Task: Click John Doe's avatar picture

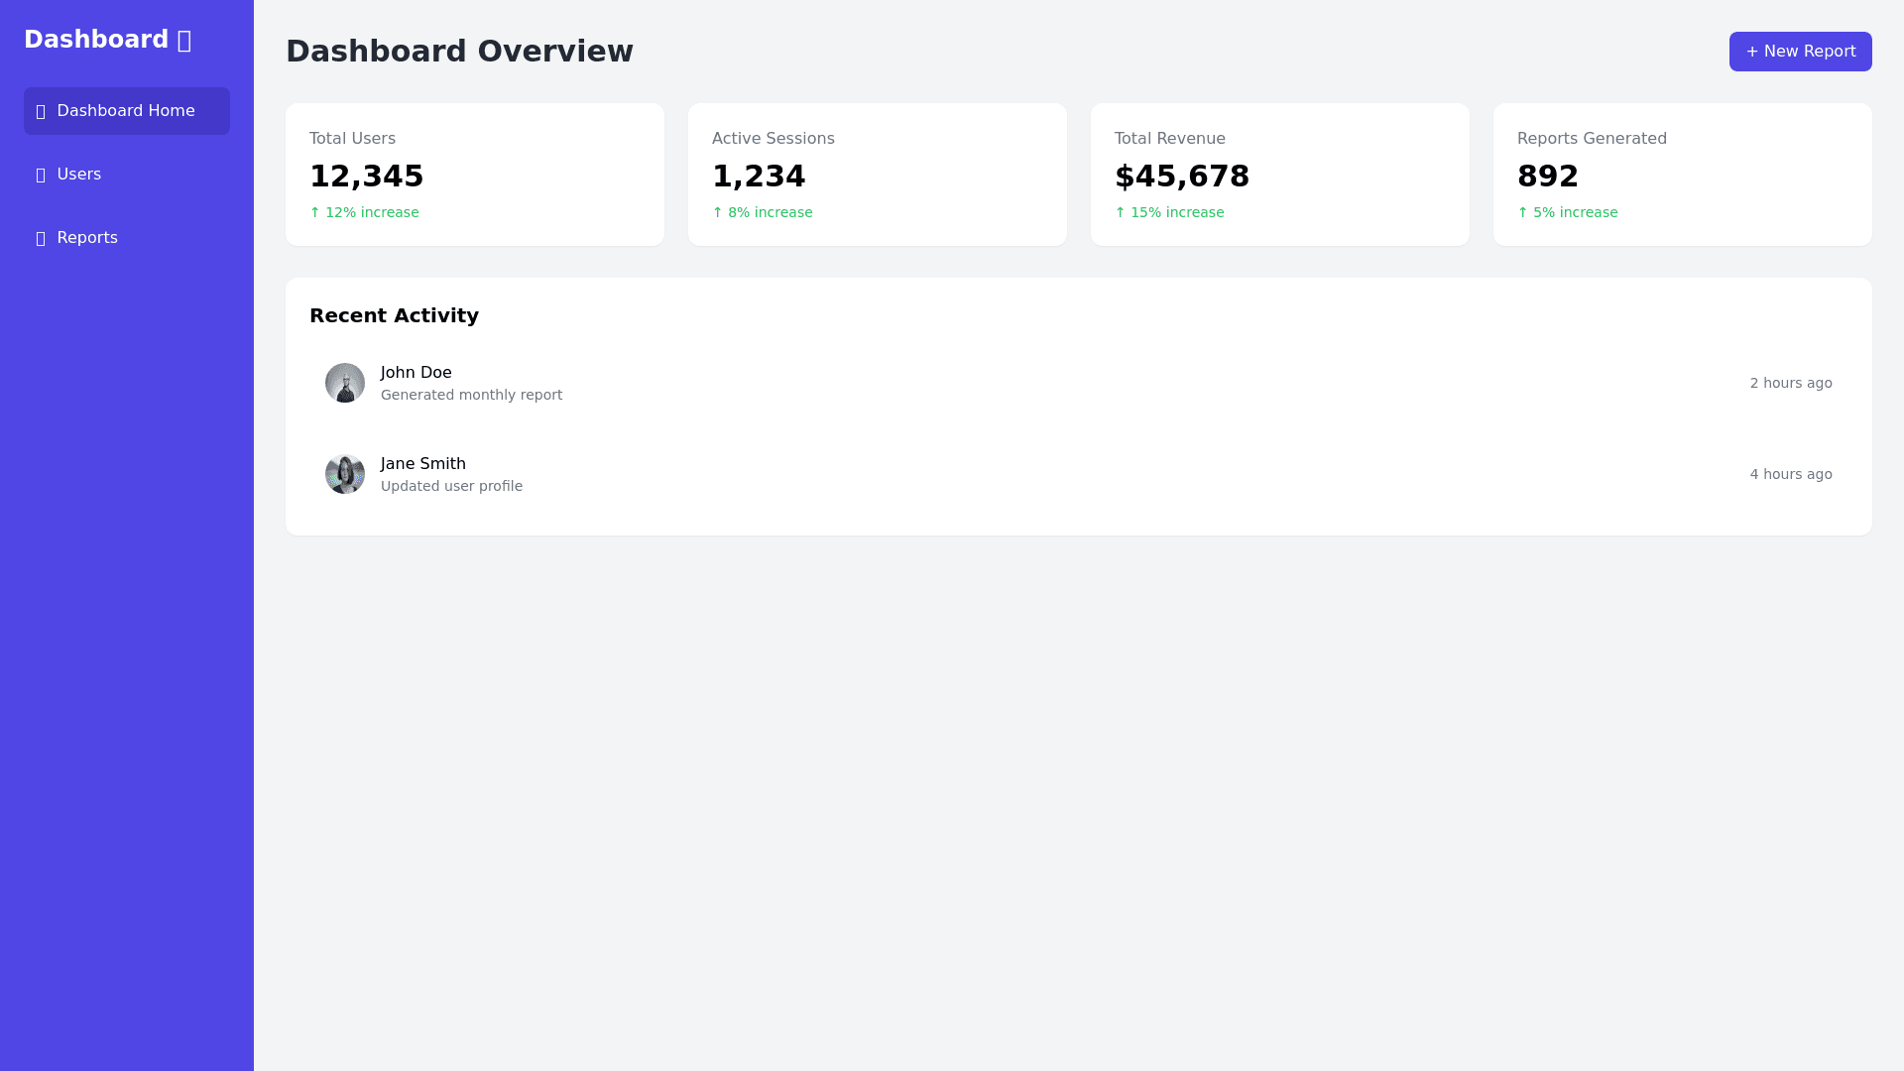Action: [x=345, y=383]
